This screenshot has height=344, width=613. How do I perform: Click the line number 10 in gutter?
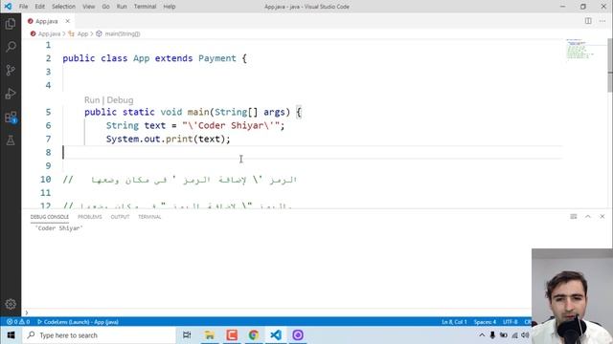[x=46, y=180]
